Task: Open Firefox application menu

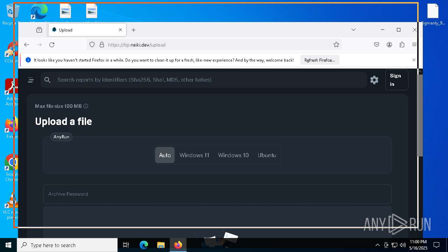Action: pos(414,45)
